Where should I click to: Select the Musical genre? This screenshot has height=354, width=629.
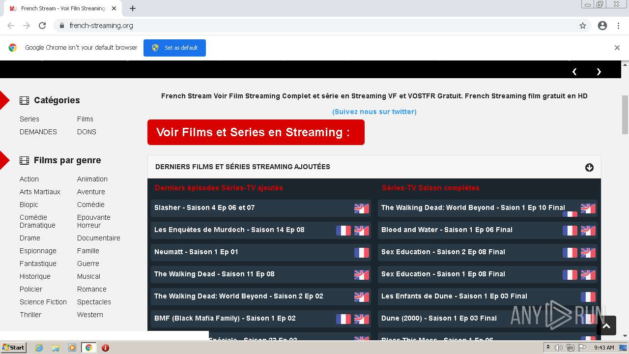[x=88, y=276]
